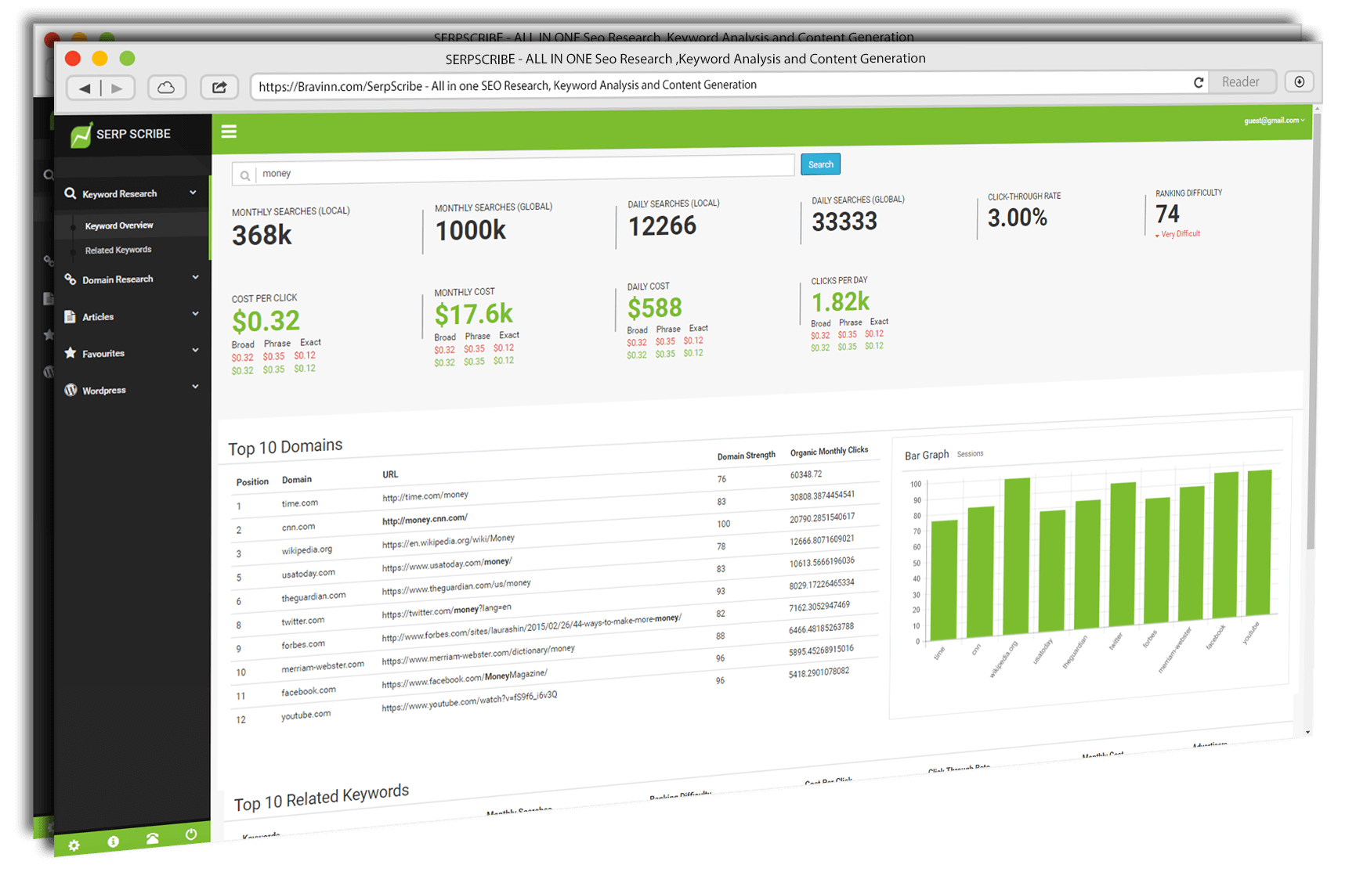Open settings via the sidebar gear icon
This screenshot has width=1356, height=890.
pyautogui.click(x=74, y=845)
